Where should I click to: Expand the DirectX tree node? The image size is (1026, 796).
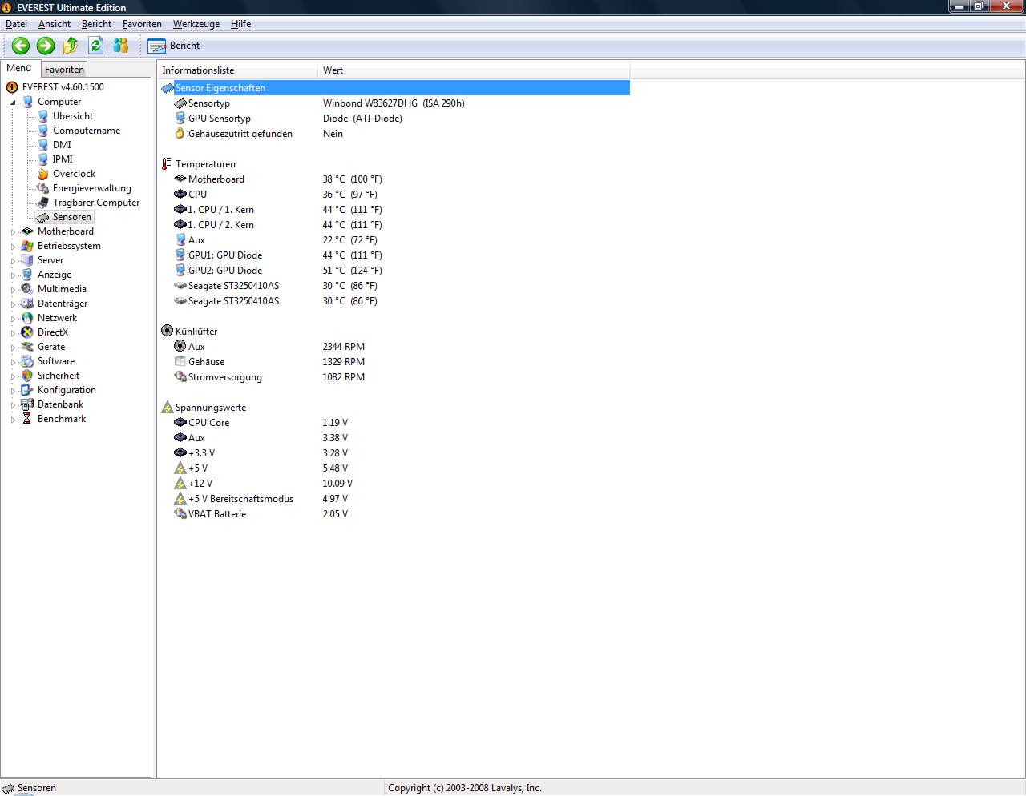[13, 333]
